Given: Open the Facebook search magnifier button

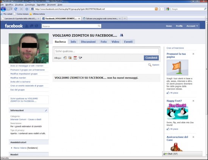Looking at the screenshot, I should (99, 26).
